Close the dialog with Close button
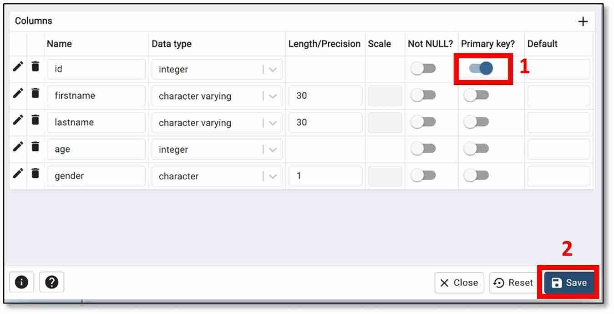Image resolution: width=614 pixels, height=314 pixels. [x=458, y=283]
